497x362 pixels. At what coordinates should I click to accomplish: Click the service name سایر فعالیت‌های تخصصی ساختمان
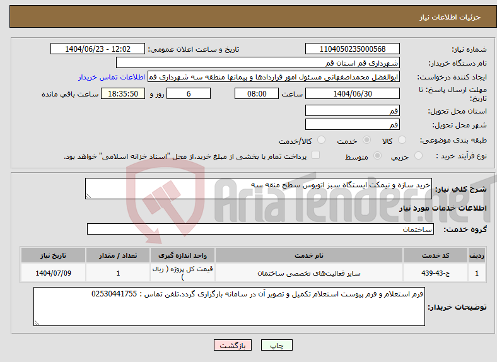click(309, 273)
